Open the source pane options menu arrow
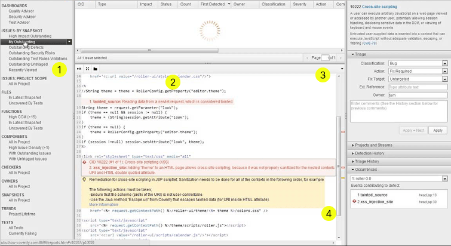Screen dimensions: 451x246 (341, 69)
